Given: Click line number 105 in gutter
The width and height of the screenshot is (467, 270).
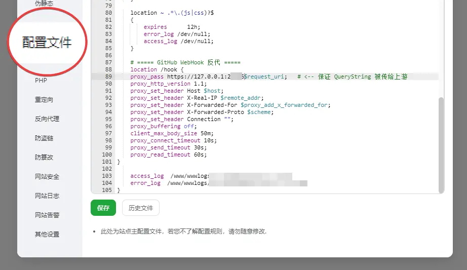Looking at the screenshot, I should click(x=107, y=190).
